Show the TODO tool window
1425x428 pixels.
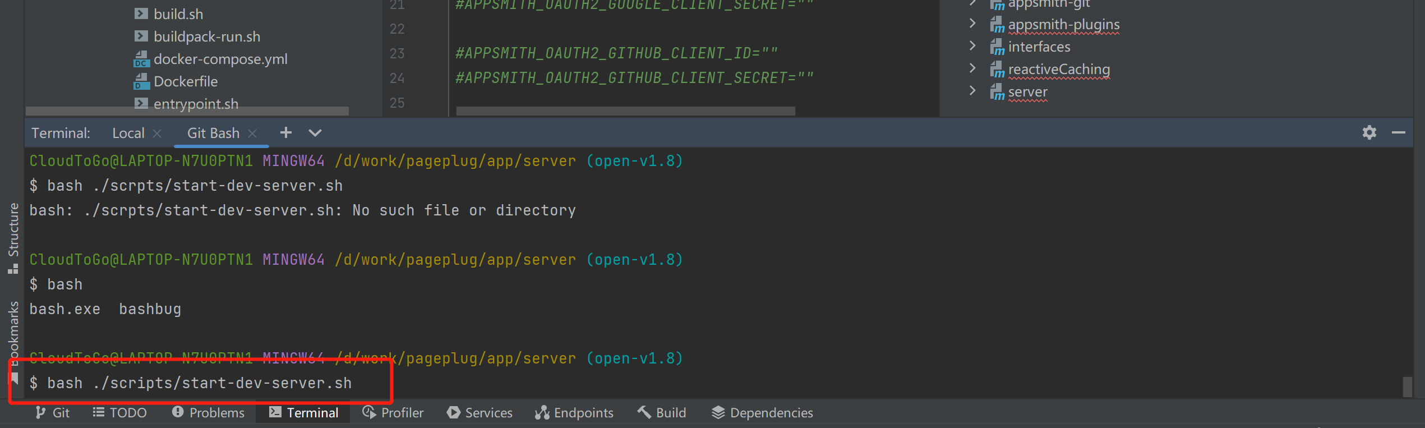click(x=120, y=413)
